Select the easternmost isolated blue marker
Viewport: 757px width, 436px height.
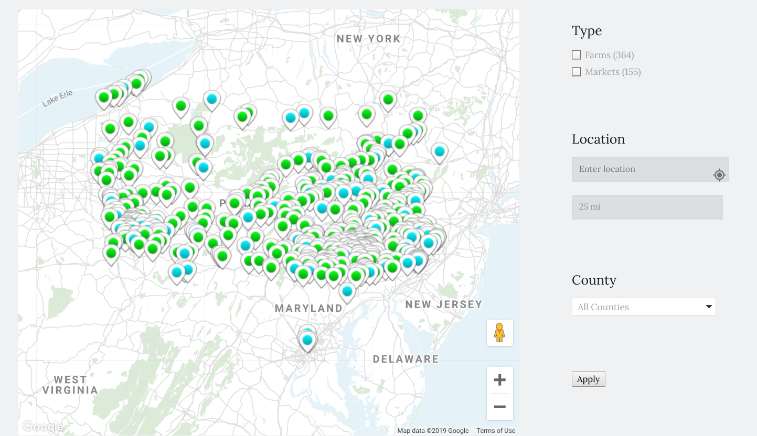[x=440, y=151]
